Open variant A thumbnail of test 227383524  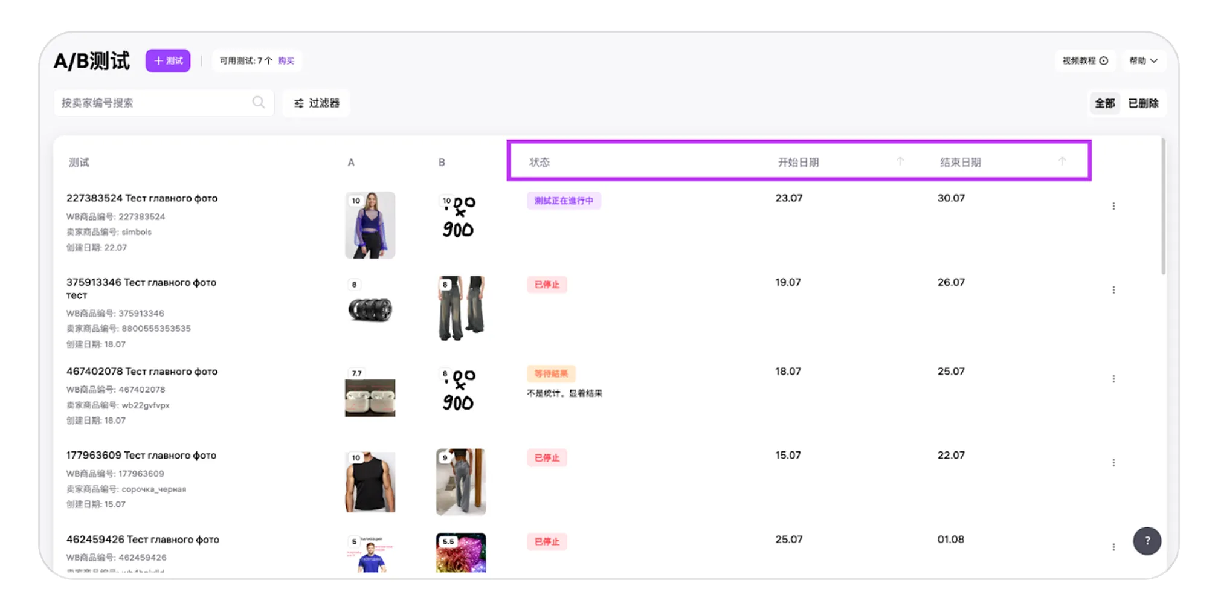370,225
